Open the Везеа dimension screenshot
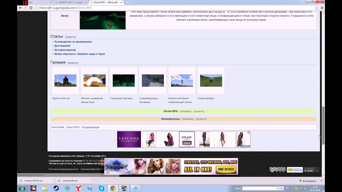The image size is (342, 192). pyautogui.click(x=103, y=20)
